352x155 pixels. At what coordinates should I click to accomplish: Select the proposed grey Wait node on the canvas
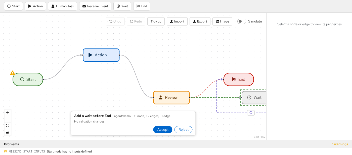[x=254, y=97]
